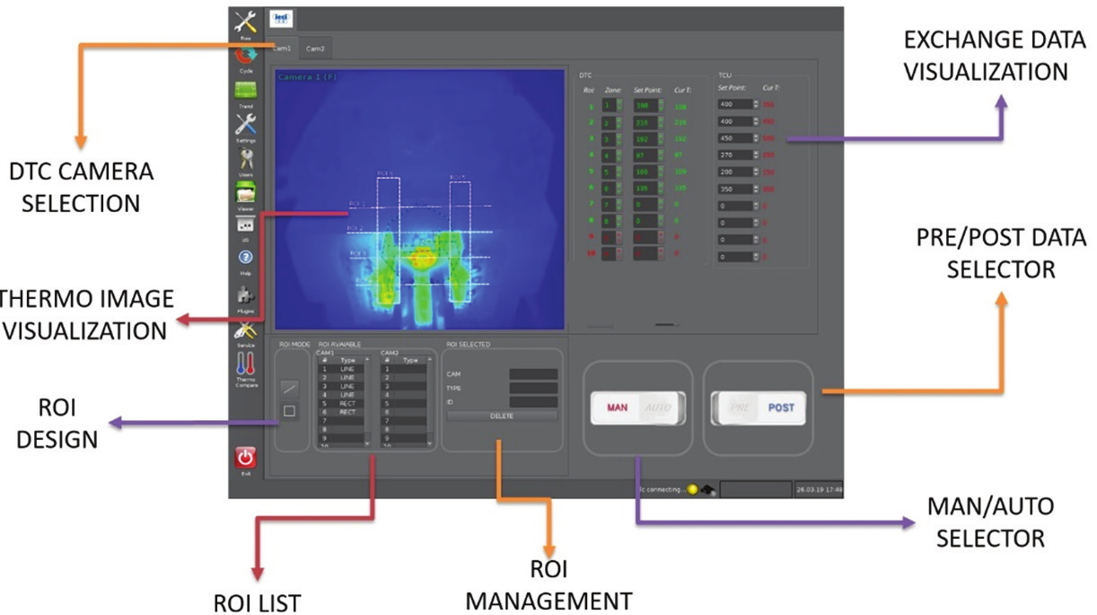
Task: Select the rectangle ROI drawing mode
Action: (288, 411)
